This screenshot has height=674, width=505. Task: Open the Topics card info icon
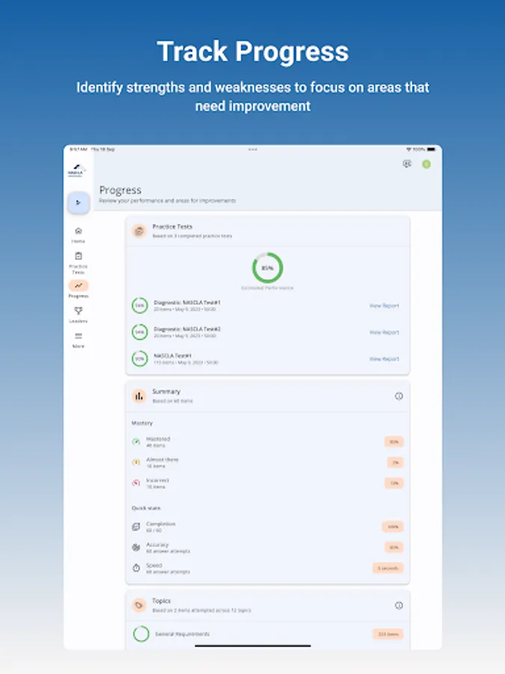[x=399, y=605]
